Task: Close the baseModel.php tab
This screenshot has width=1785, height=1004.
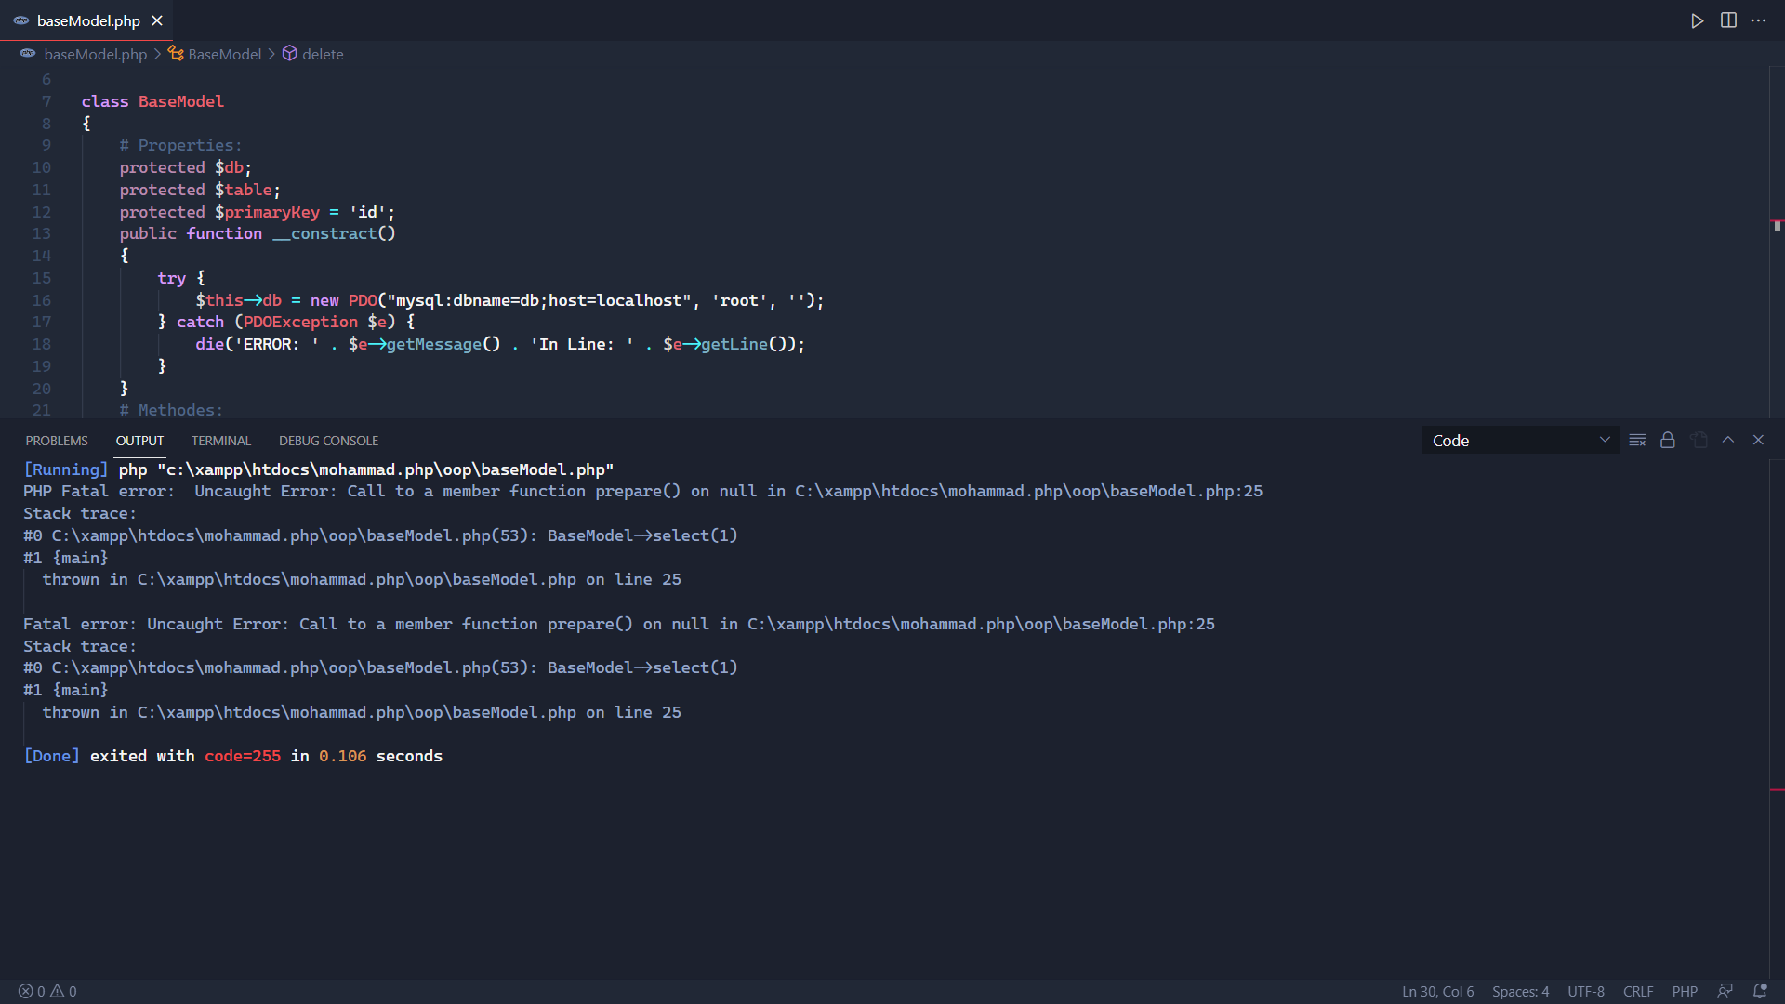Action: pyautogui.click(x=157, y=20)
